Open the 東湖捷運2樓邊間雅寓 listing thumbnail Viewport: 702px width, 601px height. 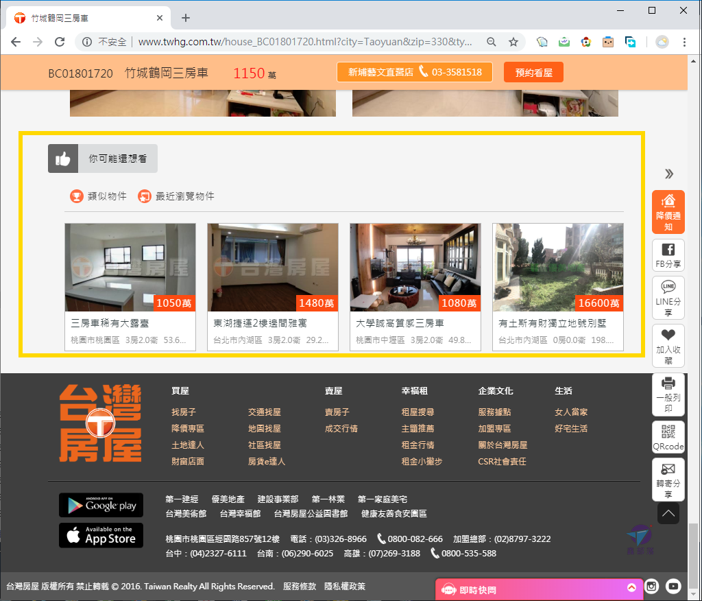click(273, 268)
